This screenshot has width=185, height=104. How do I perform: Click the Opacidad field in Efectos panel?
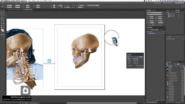point(140,57)
